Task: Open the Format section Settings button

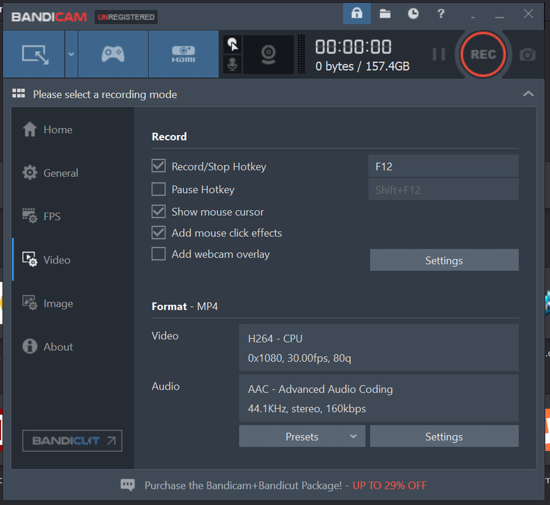Action: point(444,436)
